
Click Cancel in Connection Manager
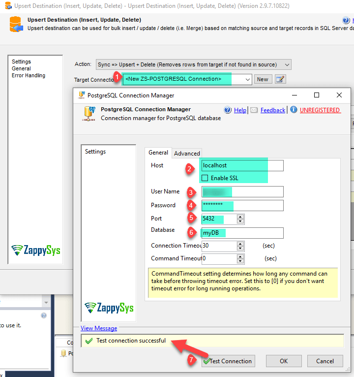325,361
